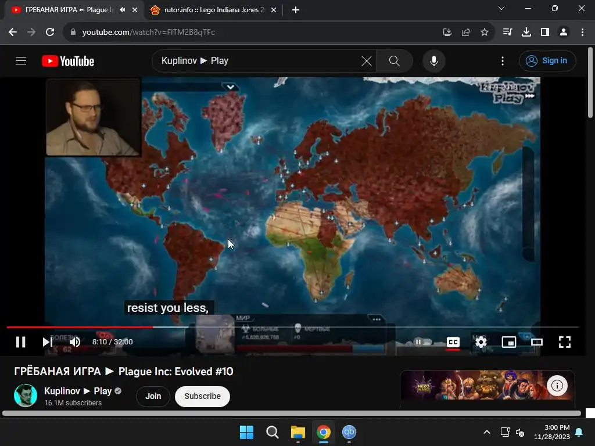Install app from address bar icon

447,33
